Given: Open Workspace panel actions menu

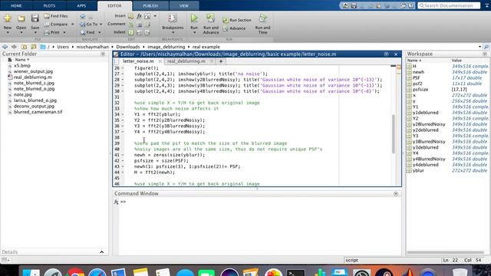Looking at the screenshot, I should pos(485,54).
